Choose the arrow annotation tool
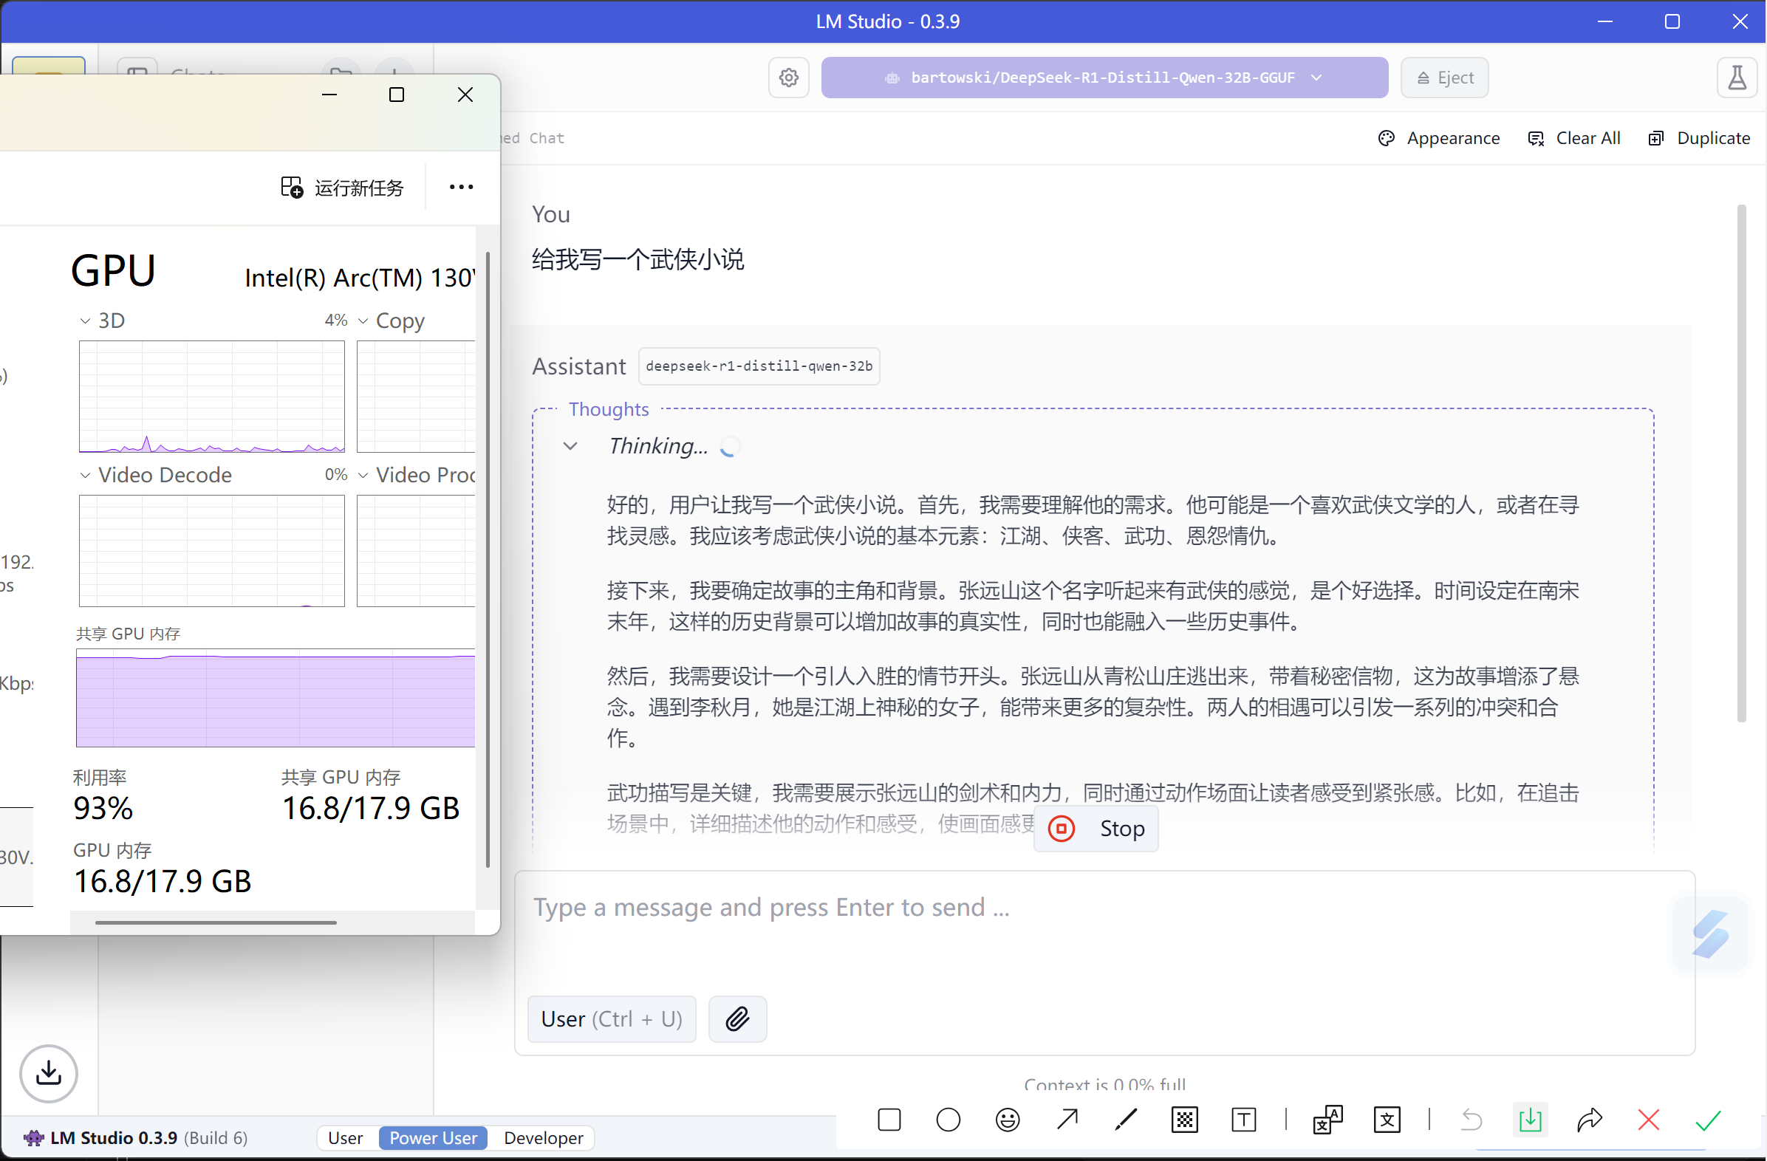The image size is (1767, 1161). tap(1067, 1120)
